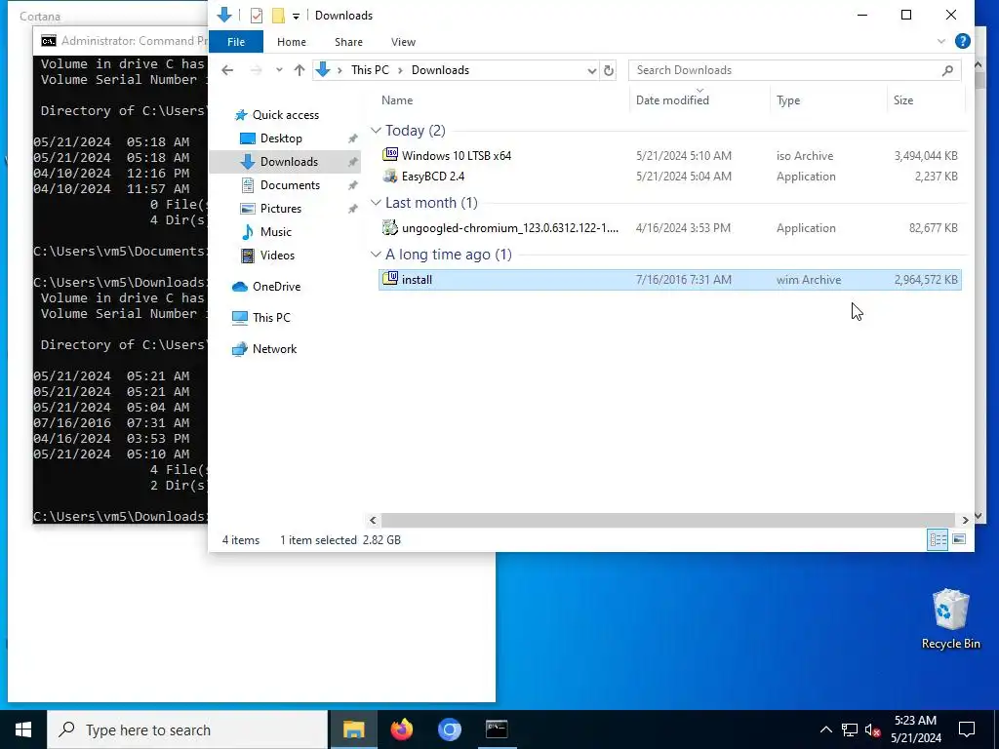Switch to Details view layout button
This screenshot has height=749, width=999.
click(938, 540)
